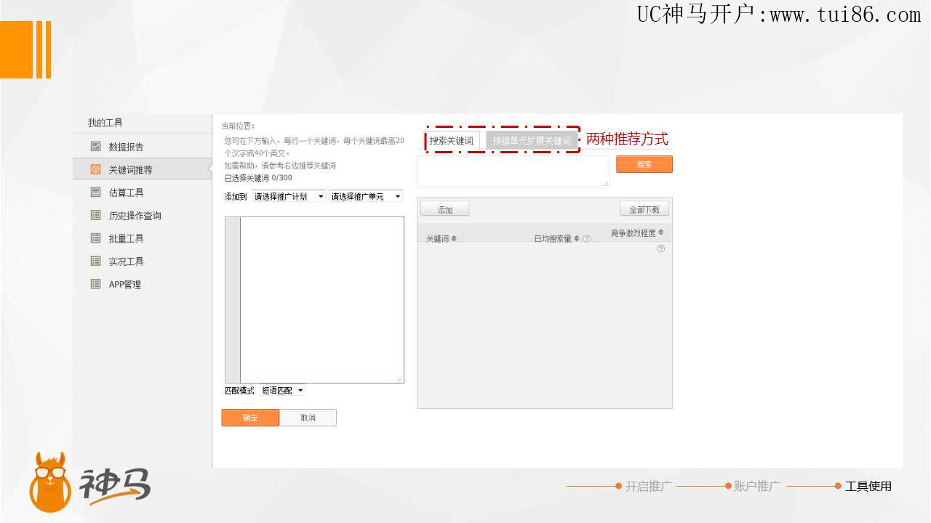
Task: Click the 批量工具 sidebar icon
Action: 95,238
